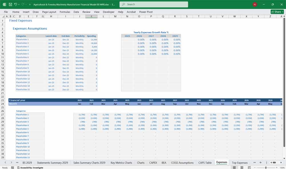Expand the Undo history dropdown arrow

tap(19, 4)
